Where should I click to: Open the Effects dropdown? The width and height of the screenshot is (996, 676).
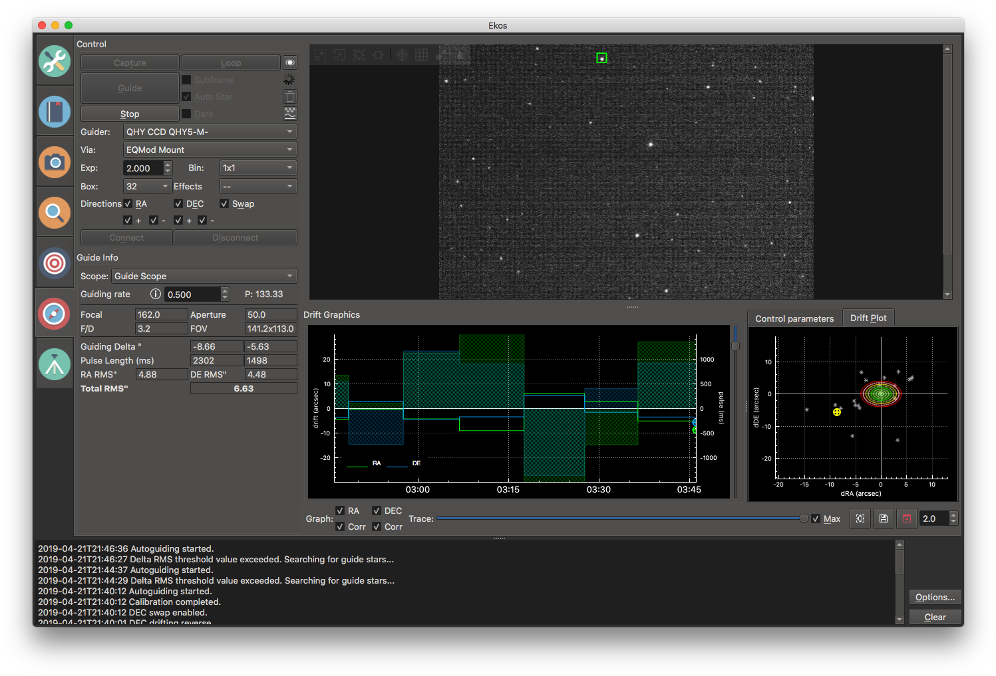pyautogui.click(x=258, y=186)
